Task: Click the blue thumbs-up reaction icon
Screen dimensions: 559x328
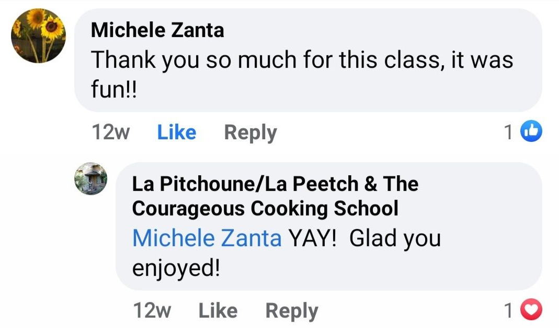Action: point(532,132)
